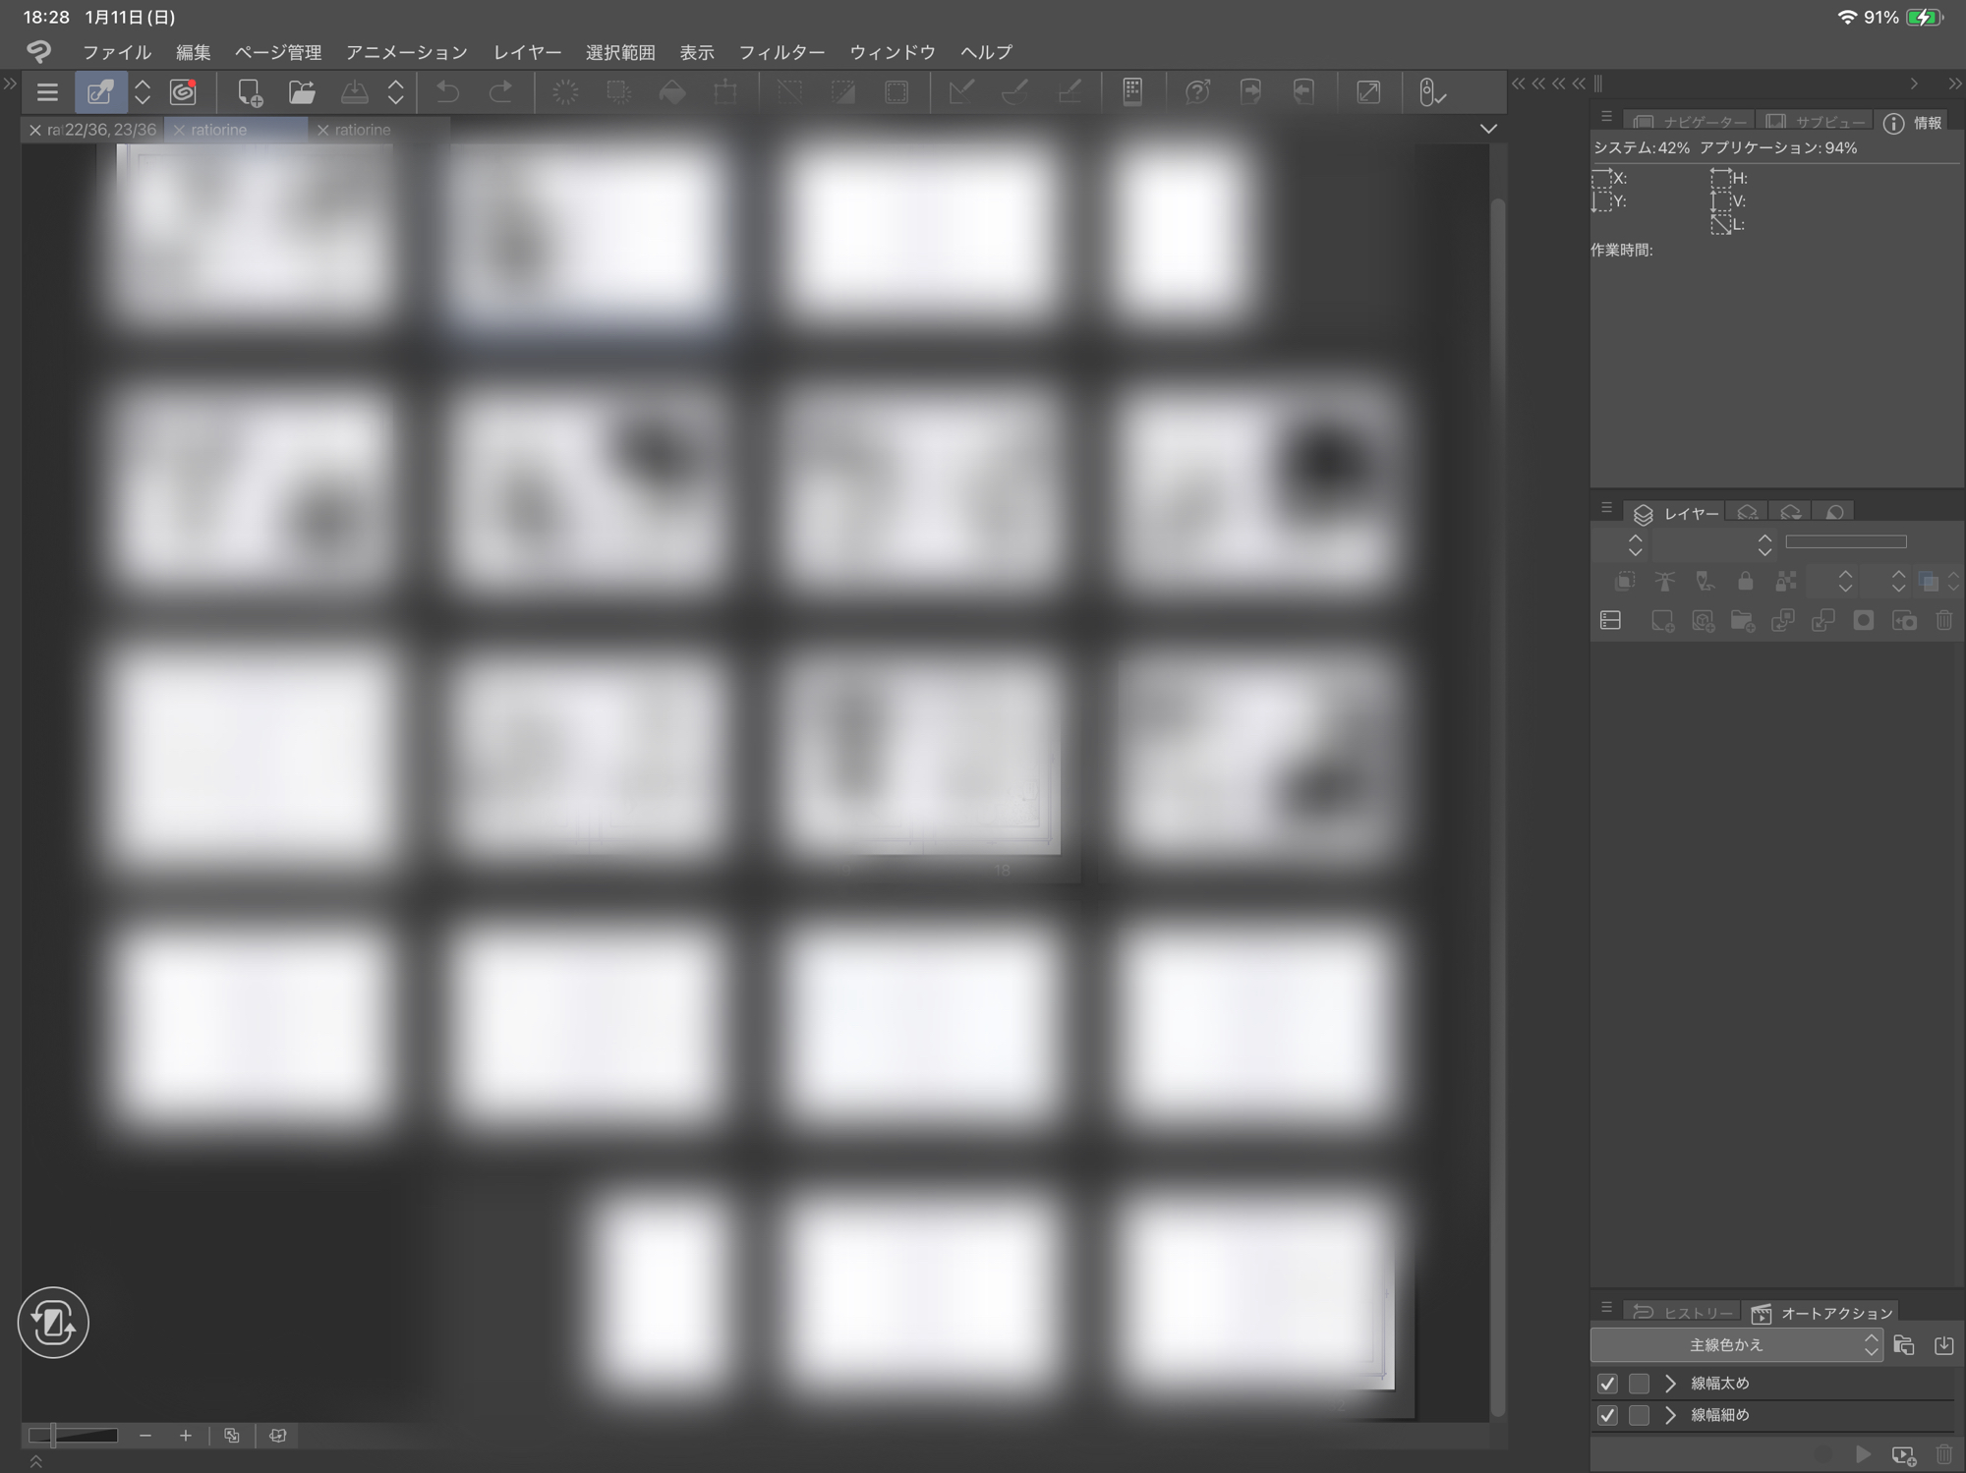Toggle the checkbox for 線幅太め
This screenshot has height=1473, width=1966.
pos(1607,1384)
